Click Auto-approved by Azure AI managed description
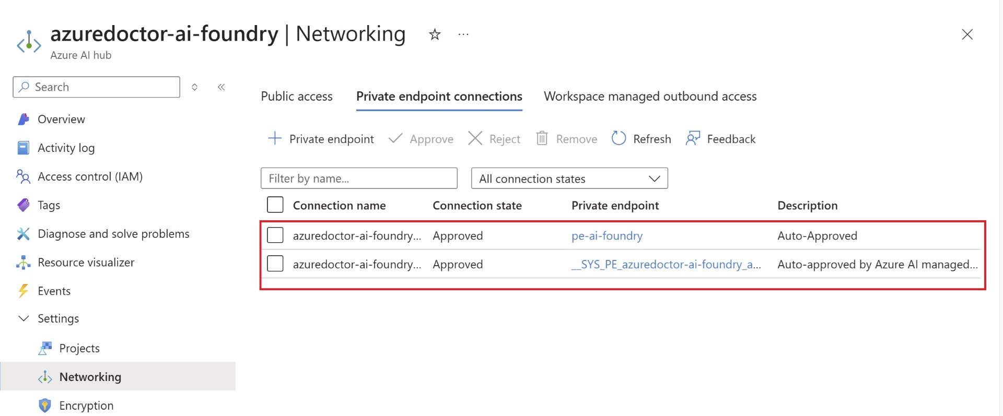Viewport: 1003px width, 416px height. click(x=878, y=265)
